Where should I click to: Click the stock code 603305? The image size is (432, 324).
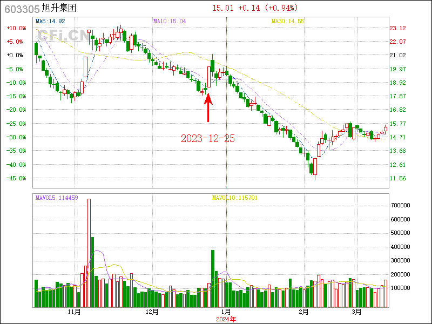click(20, 9)
